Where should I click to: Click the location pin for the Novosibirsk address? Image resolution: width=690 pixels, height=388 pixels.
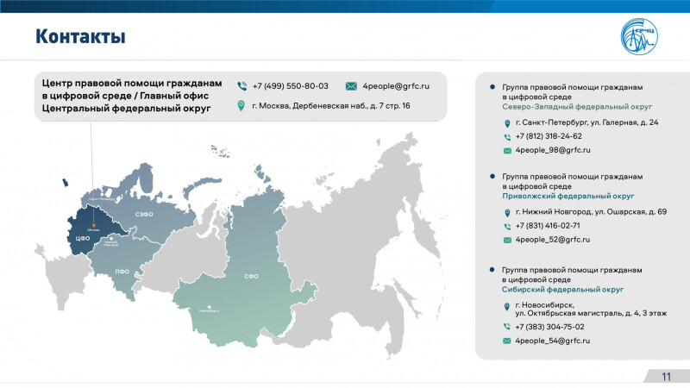507,307
